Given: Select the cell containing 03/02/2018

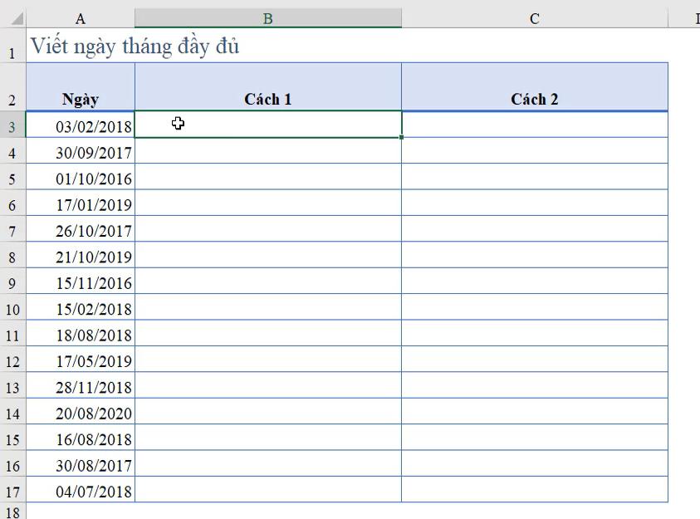Looking at the screenshot, I should 80,125.
